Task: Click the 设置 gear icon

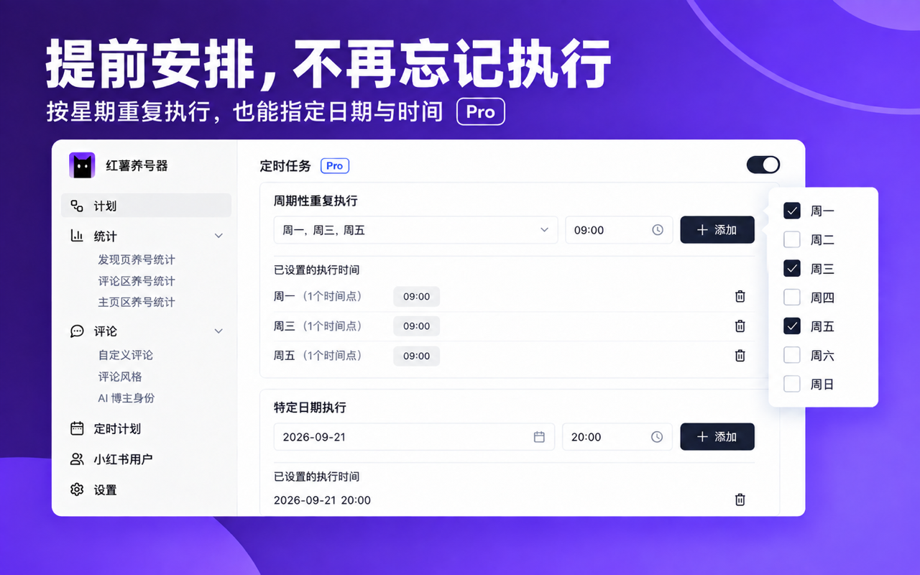Action: tap(77, 489)
